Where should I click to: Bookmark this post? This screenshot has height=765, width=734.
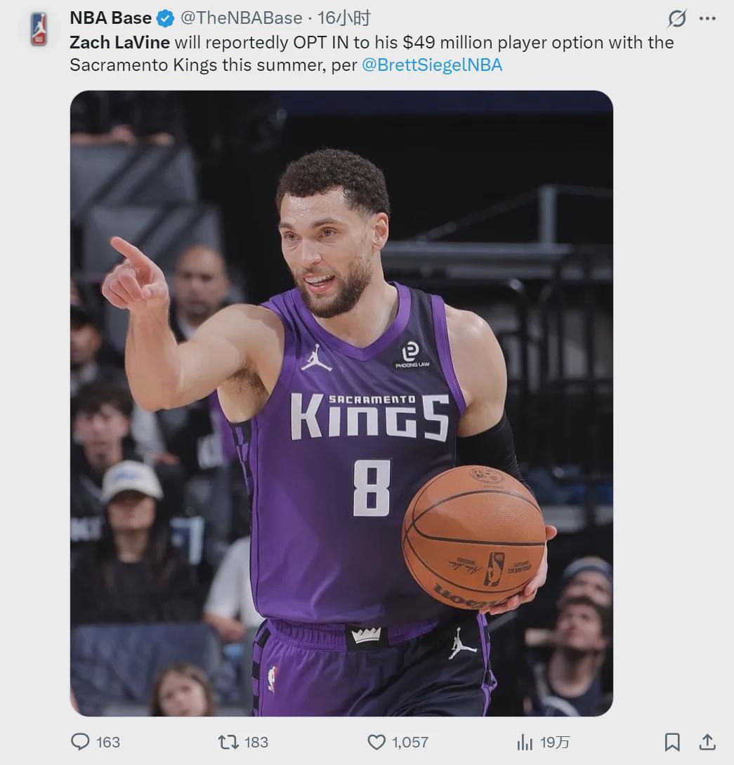pos(672,742)
